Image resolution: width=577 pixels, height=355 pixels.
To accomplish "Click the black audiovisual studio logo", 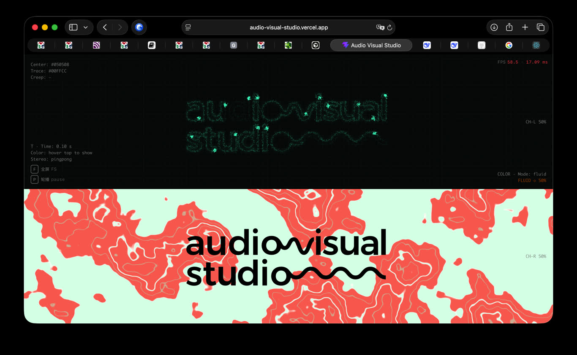I will click(x=286, y=257).
